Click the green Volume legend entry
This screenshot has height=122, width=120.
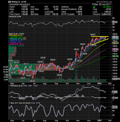pyautogui.click(x=16, y=46)
